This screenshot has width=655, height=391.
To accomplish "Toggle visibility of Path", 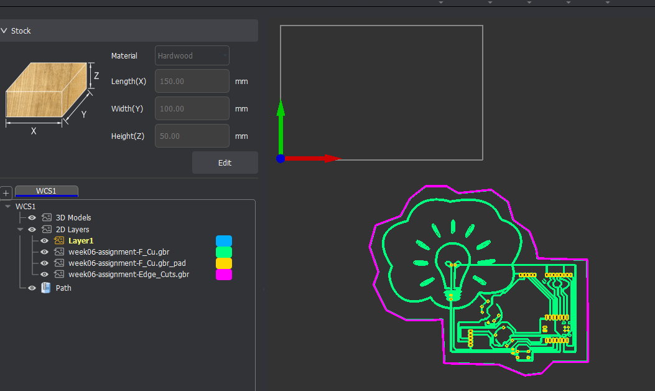I will coord(32,288).
